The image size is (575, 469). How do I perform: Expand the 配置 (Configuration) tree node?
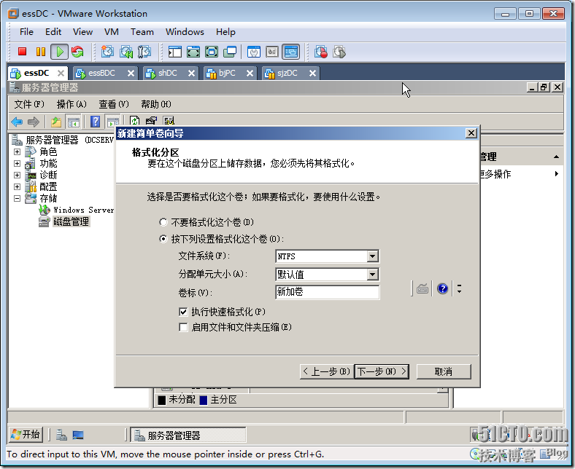[17, 186]
